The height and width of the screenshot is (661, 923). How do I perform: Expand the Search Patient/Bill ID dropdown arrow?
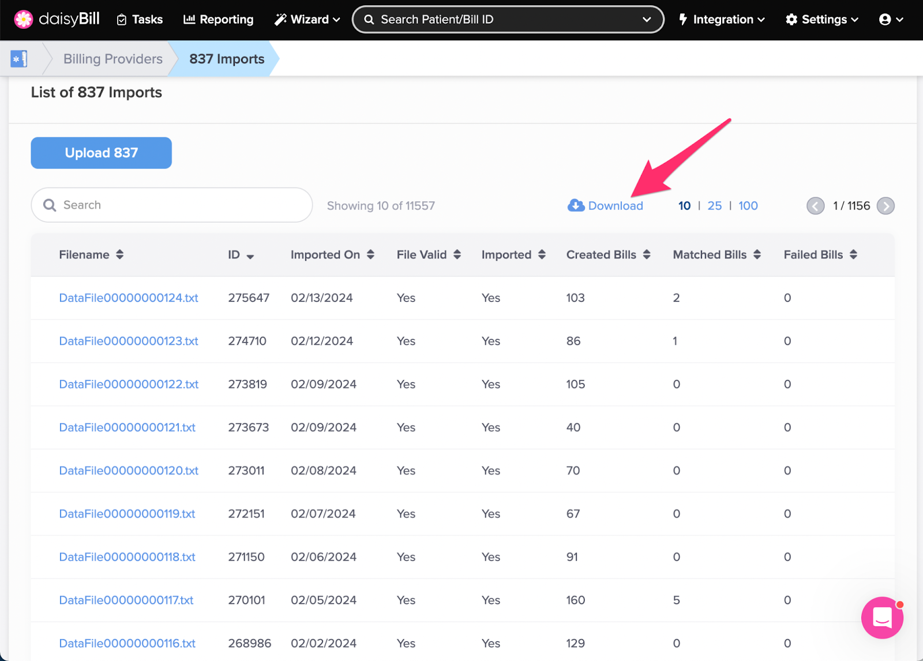647,20
